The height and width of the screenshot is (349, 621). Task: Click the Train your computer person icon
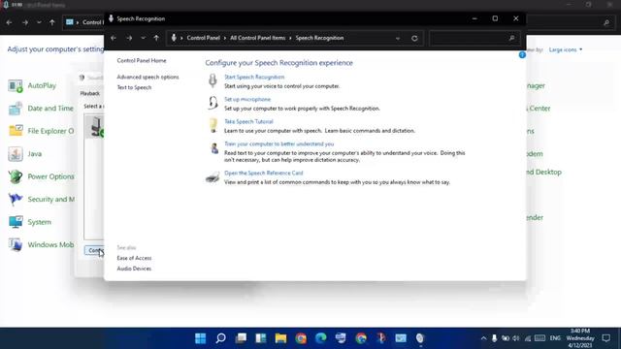pyautogui.click(x=214, y=148)
